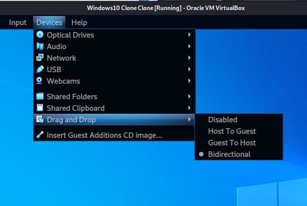The width and height of the screenshot is (307, 206).
Task: Expand the Network submenu arrow
Action: click(189, 58)
